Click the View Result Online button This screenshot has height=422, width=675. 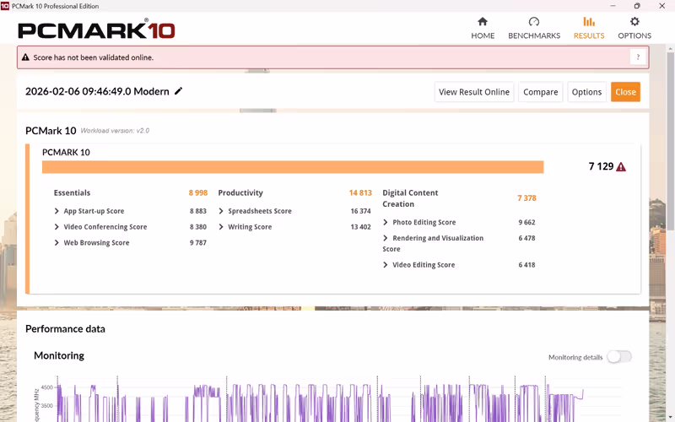473,92
